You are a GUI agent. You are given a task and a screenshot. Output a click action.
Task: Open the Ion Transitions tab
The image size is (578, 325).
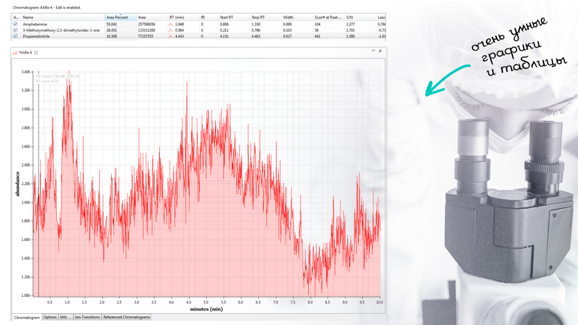click(x=87, y=317)
